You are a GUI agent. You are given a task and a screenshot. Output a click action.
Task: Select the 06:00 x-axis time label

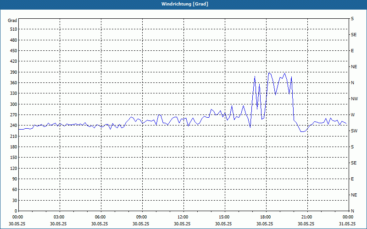point(100,217)
